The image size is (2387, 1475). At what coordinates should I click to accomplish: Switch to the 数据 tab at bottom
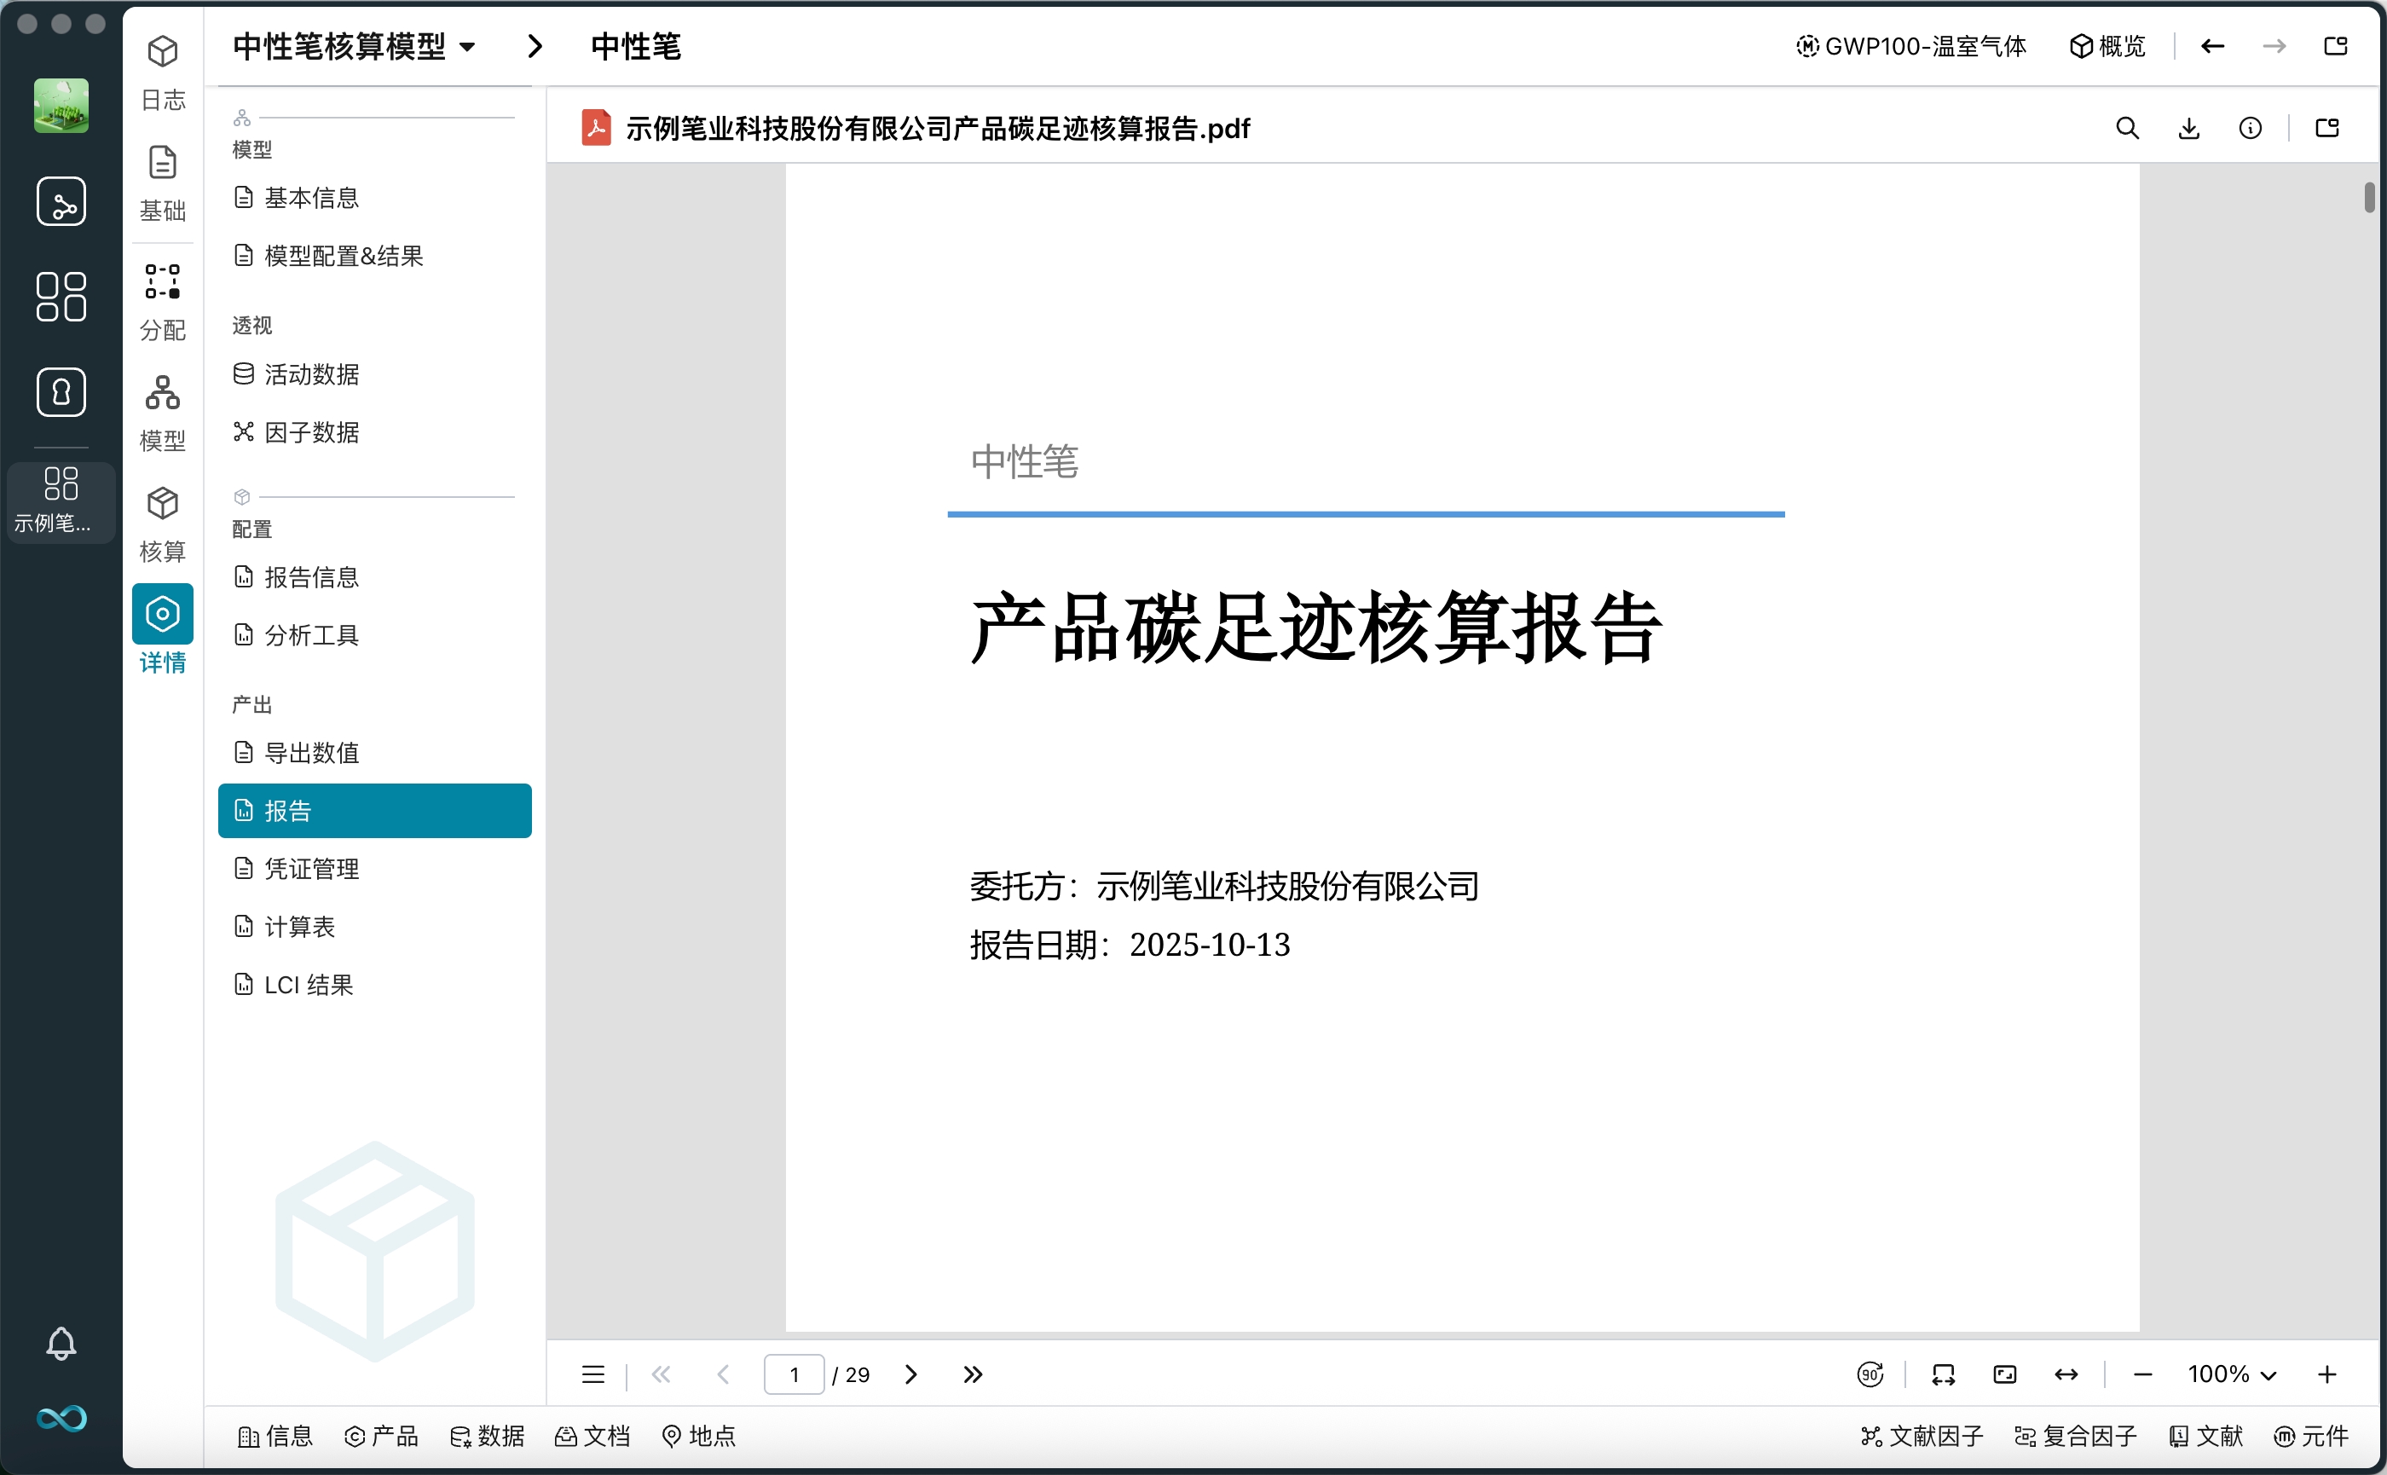click(x=488, y=1436)
